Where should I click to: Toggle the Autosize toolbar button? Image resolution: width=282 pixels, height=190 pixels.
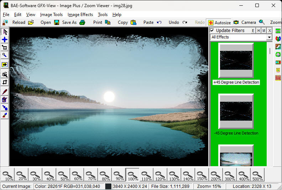pos(219,23)
